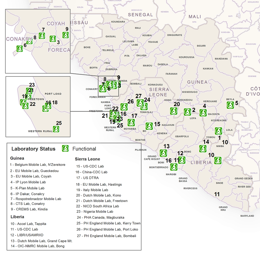
Task: Select the US DTRA lab marker in Moyamba
Action: (131, 123)
